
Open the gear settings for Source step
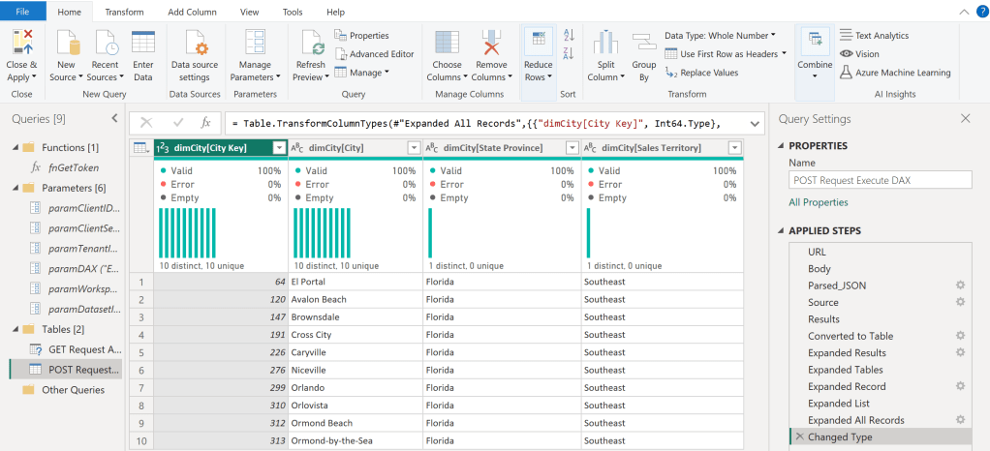[960, 302]
